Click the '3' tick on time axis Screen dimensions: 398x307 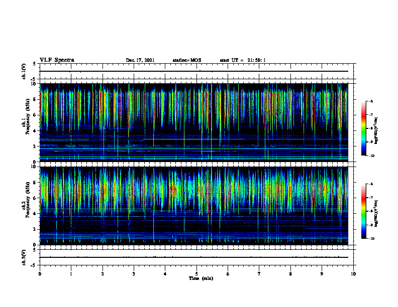(x=134, y=274)
